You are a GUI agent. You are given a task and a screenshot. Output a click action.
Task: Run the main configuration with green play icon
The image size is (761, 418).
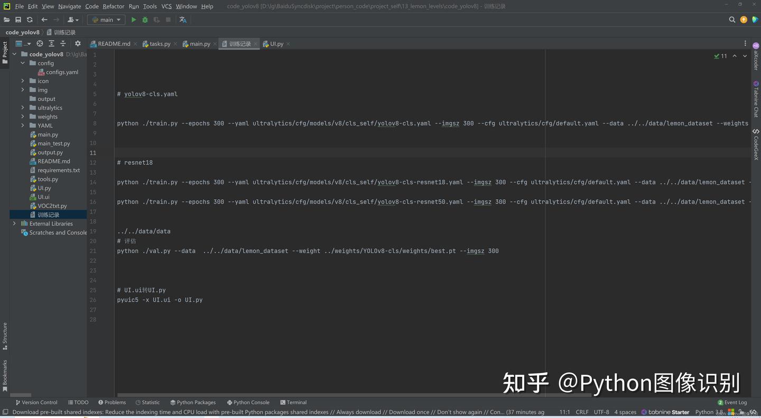(133, 20)
